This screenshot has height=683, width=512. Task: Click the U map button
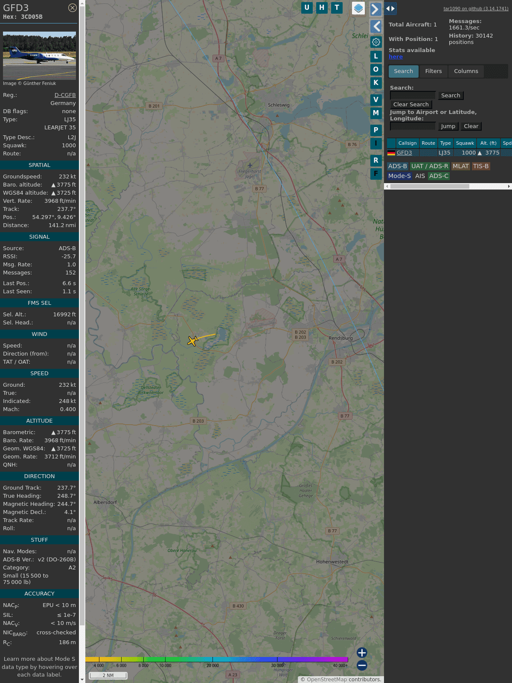tap(307, 8)
